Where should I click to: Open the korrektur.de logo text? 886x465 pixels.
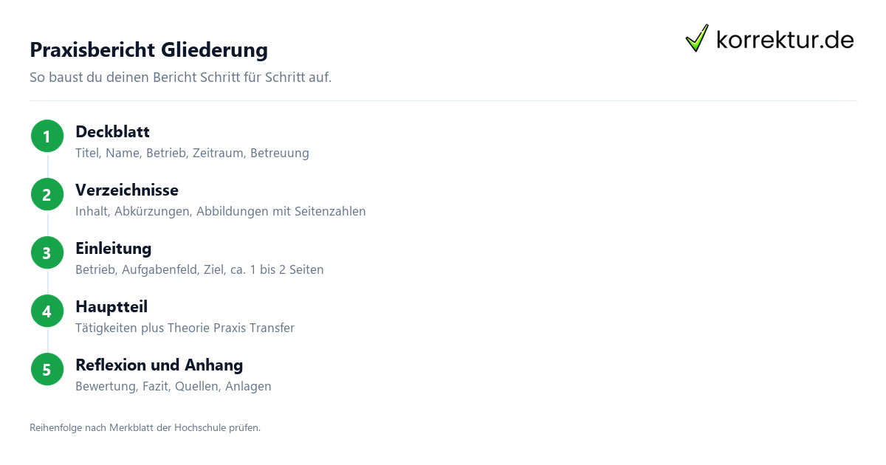tap(785, 39)
